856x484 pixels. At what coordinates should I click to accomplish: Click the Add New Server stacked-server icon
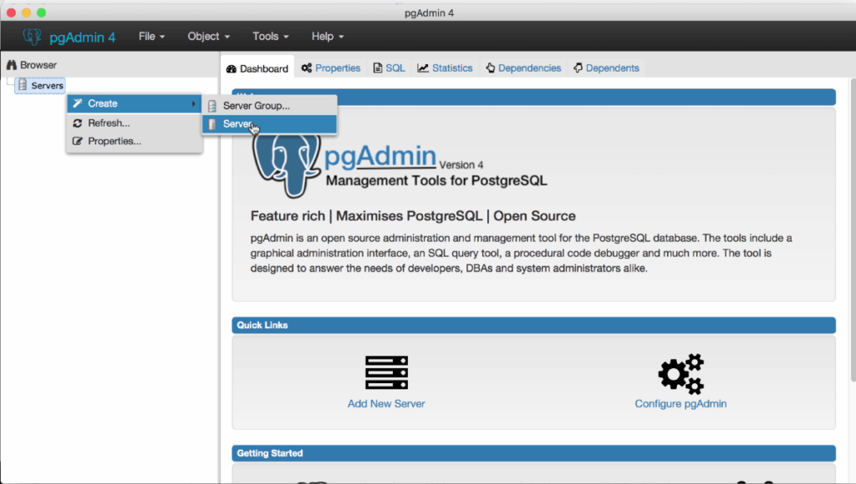pyautogui.click(x=386, y=372)
